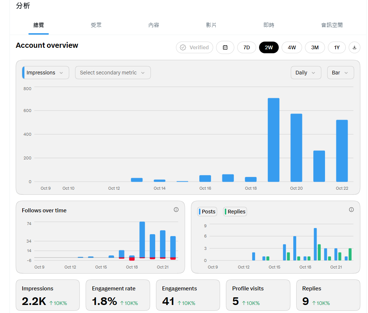Screen dimensions: 368x313
Task: Switch to the 影片 video tab
Action: [x=211, y=25]
